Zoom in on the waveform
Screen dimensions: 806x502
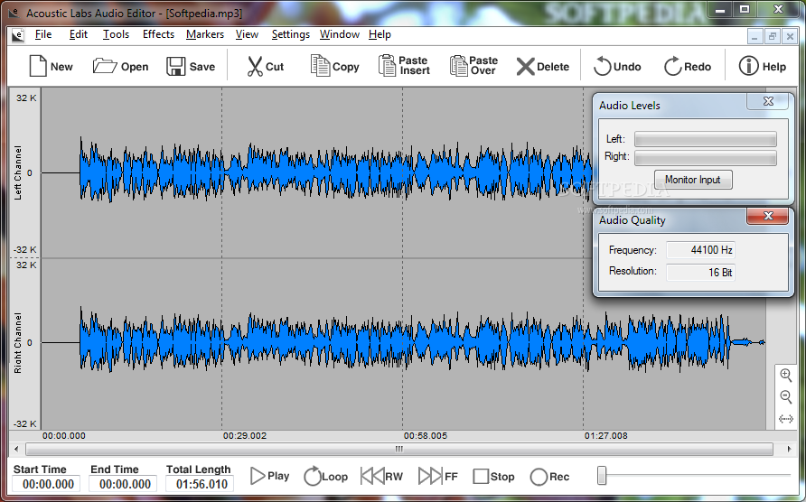tap(786, 375)
